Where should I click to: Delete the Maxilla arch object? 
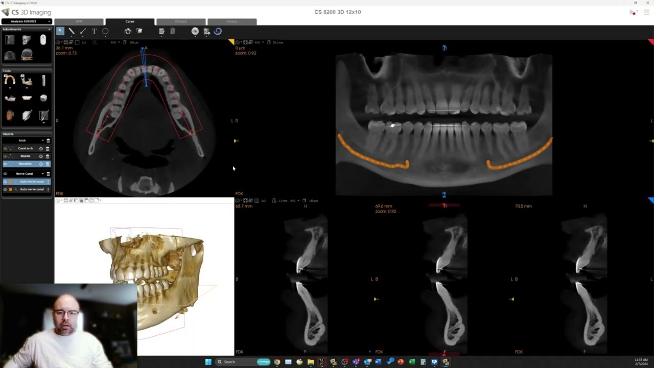(x=48, y=156)
